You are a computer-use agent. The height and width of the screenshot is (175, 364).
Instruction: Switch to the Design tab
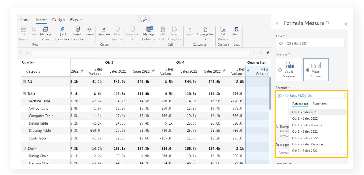(x=58, y=20)
